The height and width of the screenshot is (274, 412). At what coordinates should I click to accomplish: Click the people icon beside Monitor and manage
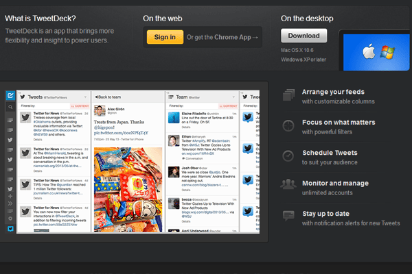(288, 184)
